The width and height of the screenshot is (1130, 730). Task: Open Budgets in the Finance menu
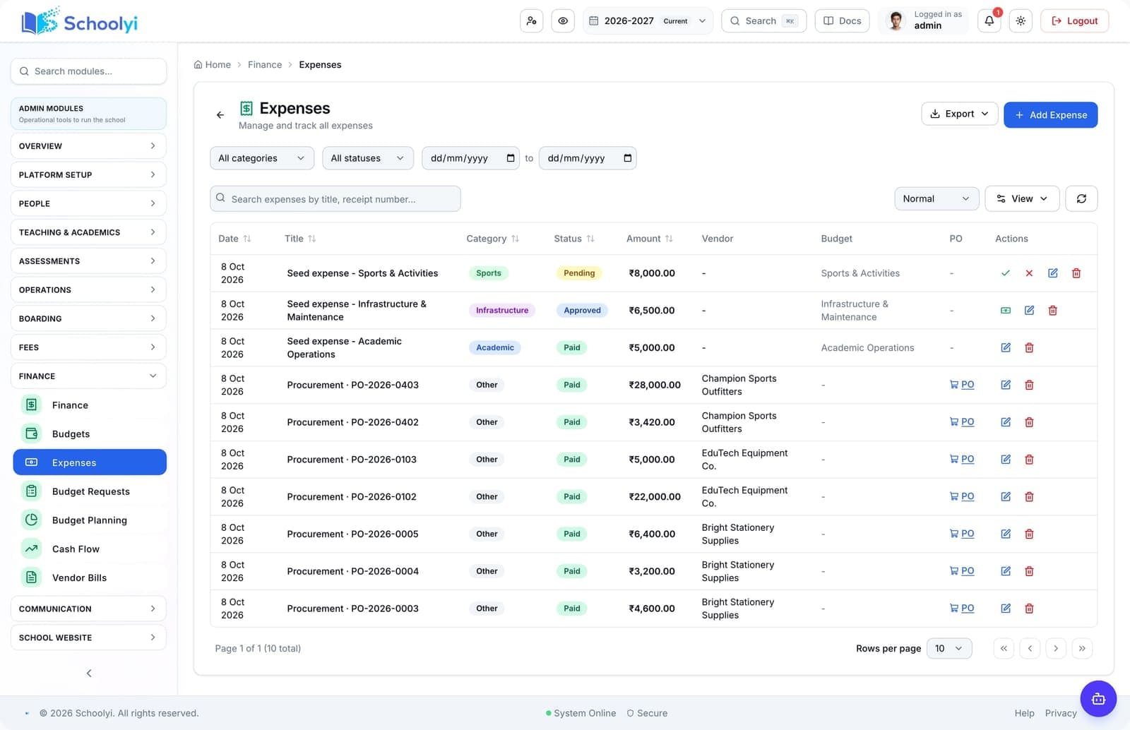(90, 434)
